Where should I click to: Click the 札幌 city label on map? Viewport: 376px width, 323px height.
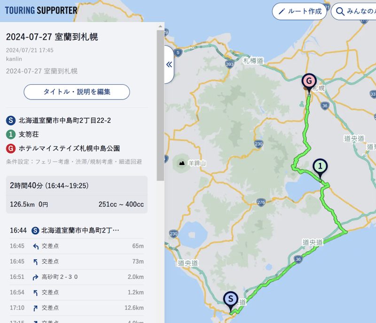tap(319, 88)
